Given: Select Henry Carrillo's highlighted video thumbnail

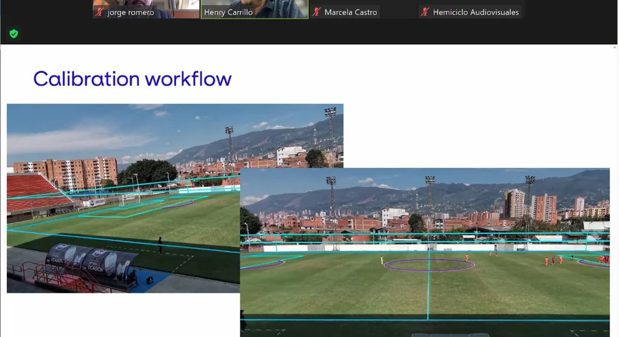Looking at the screenshot, I should point(254,9).
